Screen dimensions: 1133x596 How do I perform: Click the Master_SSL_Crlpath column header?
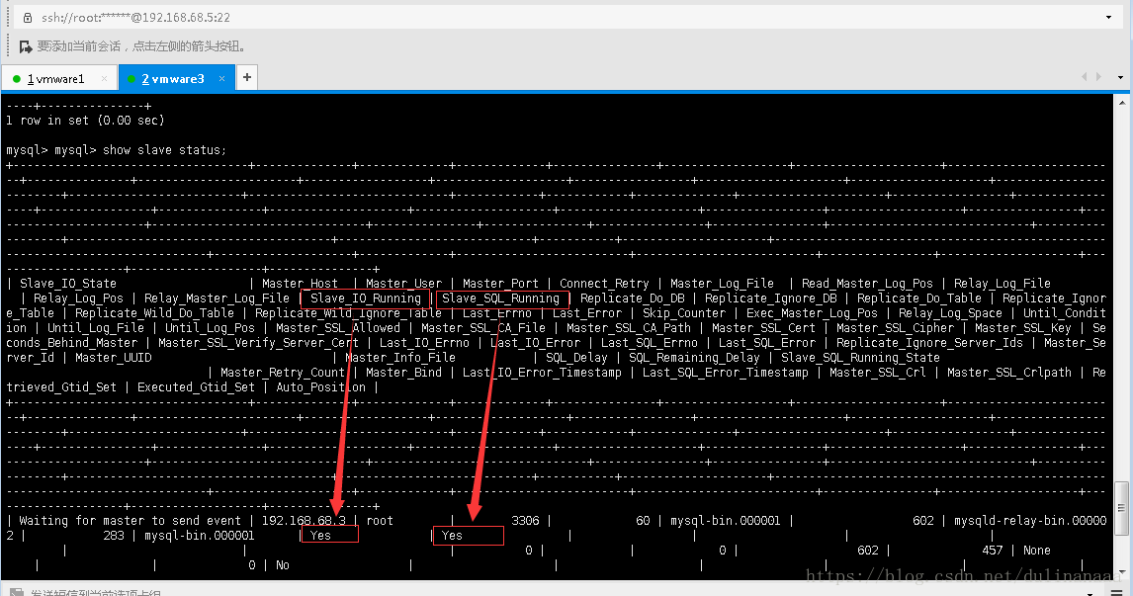[1009, 372]
